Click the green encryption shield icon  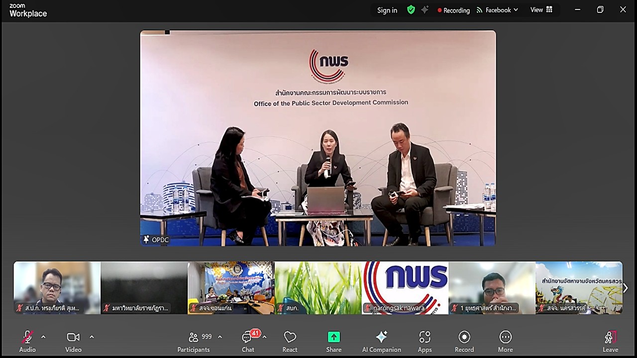point(411,10)
